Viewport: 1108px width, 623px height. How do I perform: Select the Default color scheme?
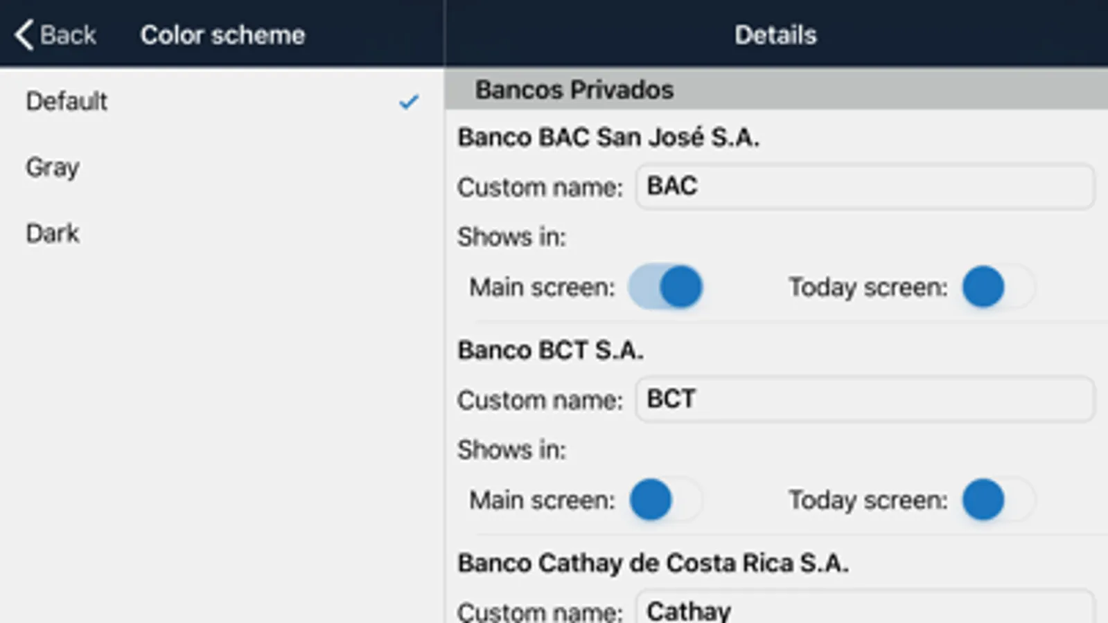(67, 102)
